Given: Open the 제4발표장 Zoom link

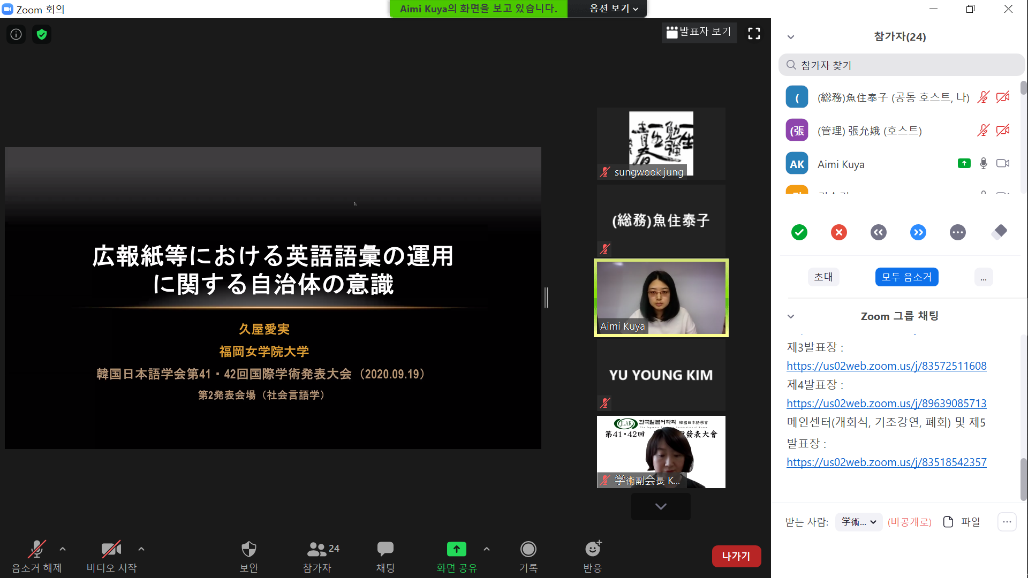Looking at the screenshot, I should click(886, 404).
